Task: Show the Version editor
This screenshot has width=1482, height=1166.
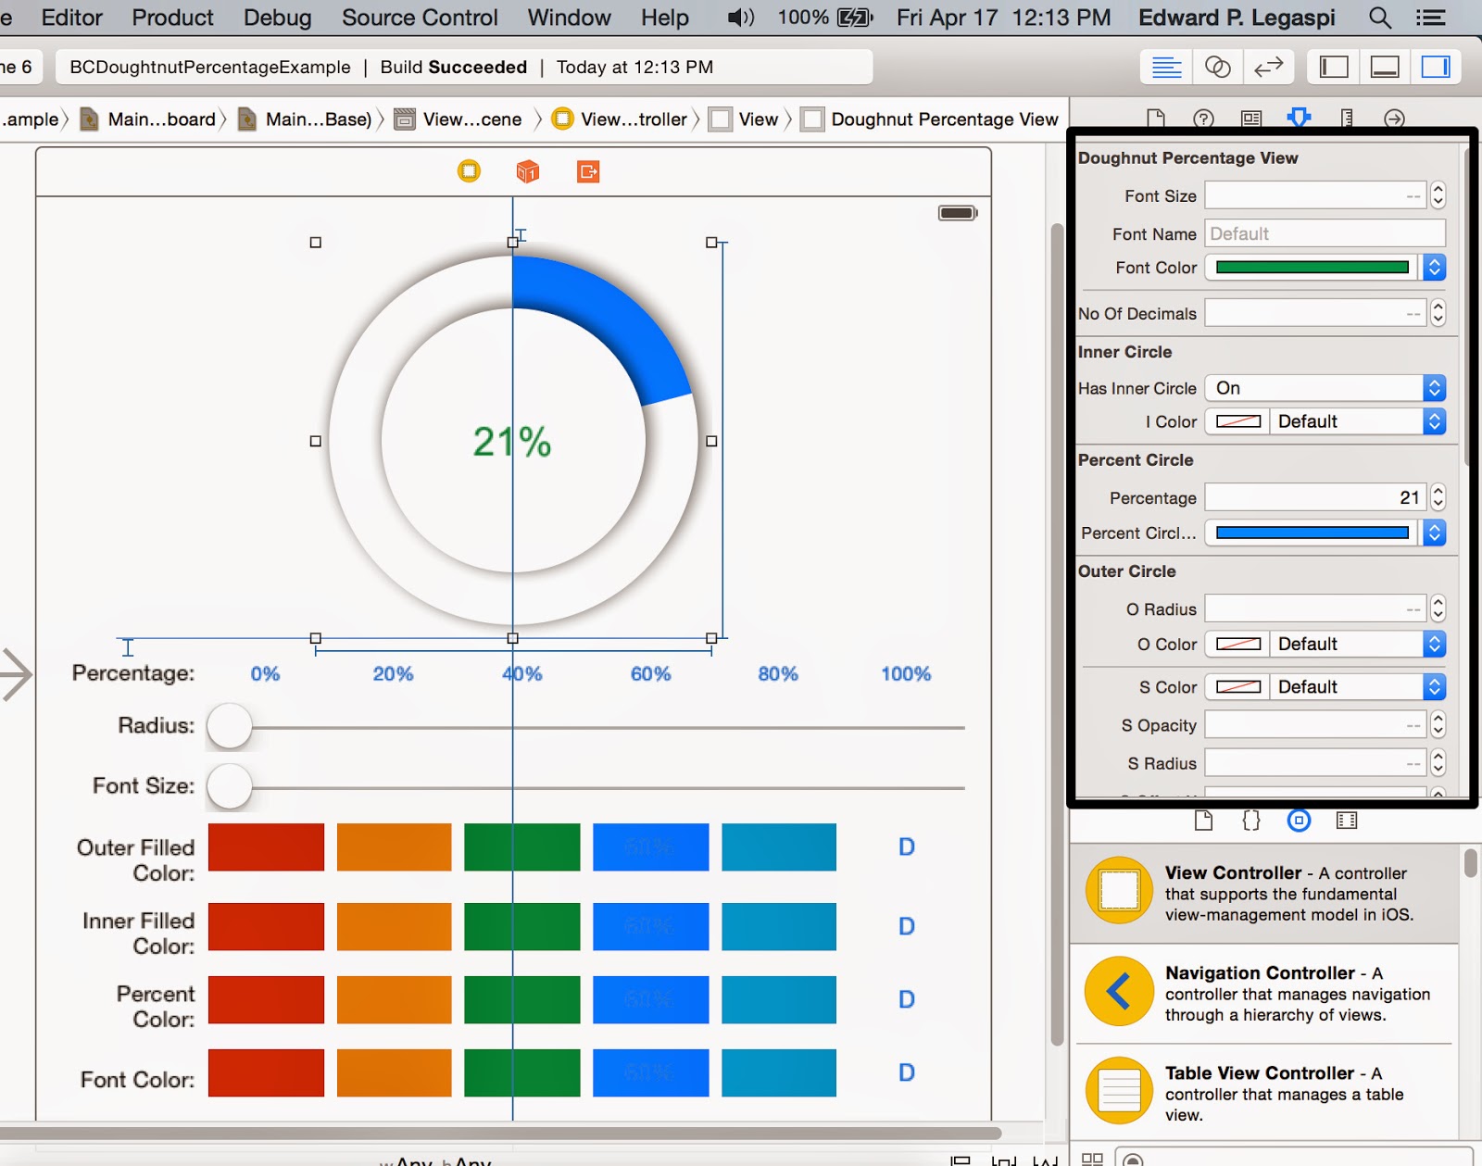Action: (x=1268, y=67)
